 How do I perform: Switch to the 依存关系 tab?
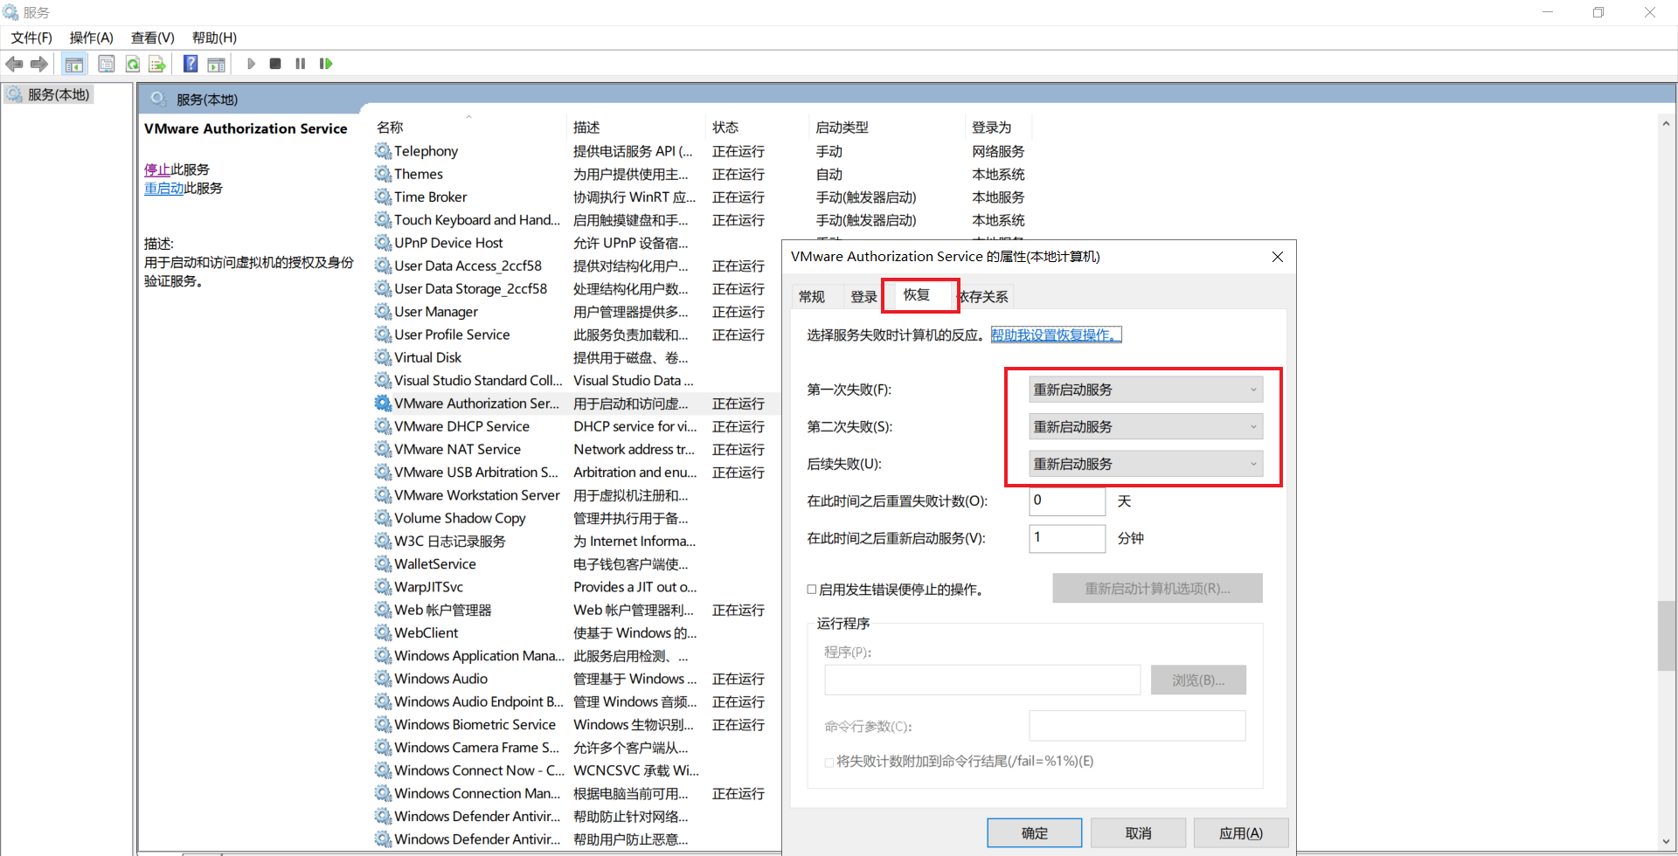984,297
